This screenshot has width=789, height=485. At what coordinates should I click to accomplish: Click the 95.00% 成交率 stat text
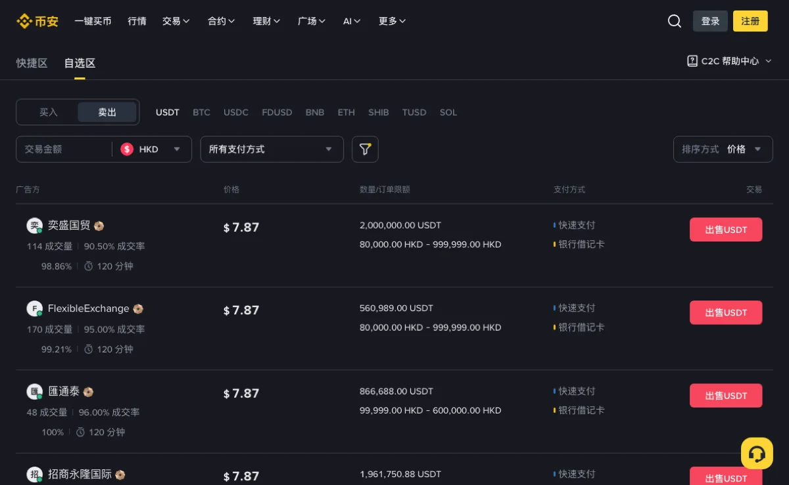[x=114, y=329]
